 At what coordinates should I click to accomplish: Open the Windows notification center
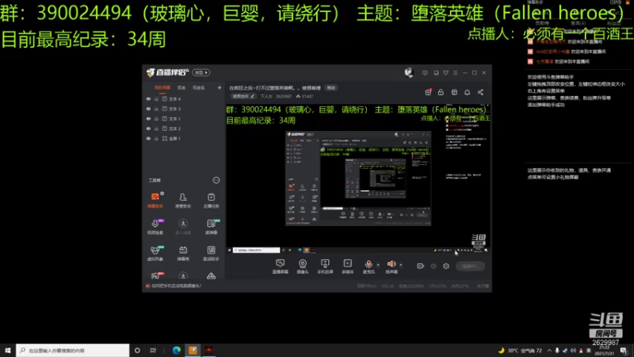tap(624, 351)
